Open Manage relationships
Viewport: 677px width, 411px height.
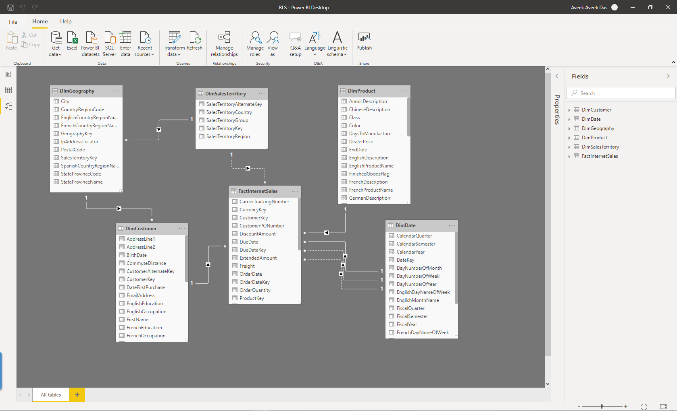click(224, 44)
